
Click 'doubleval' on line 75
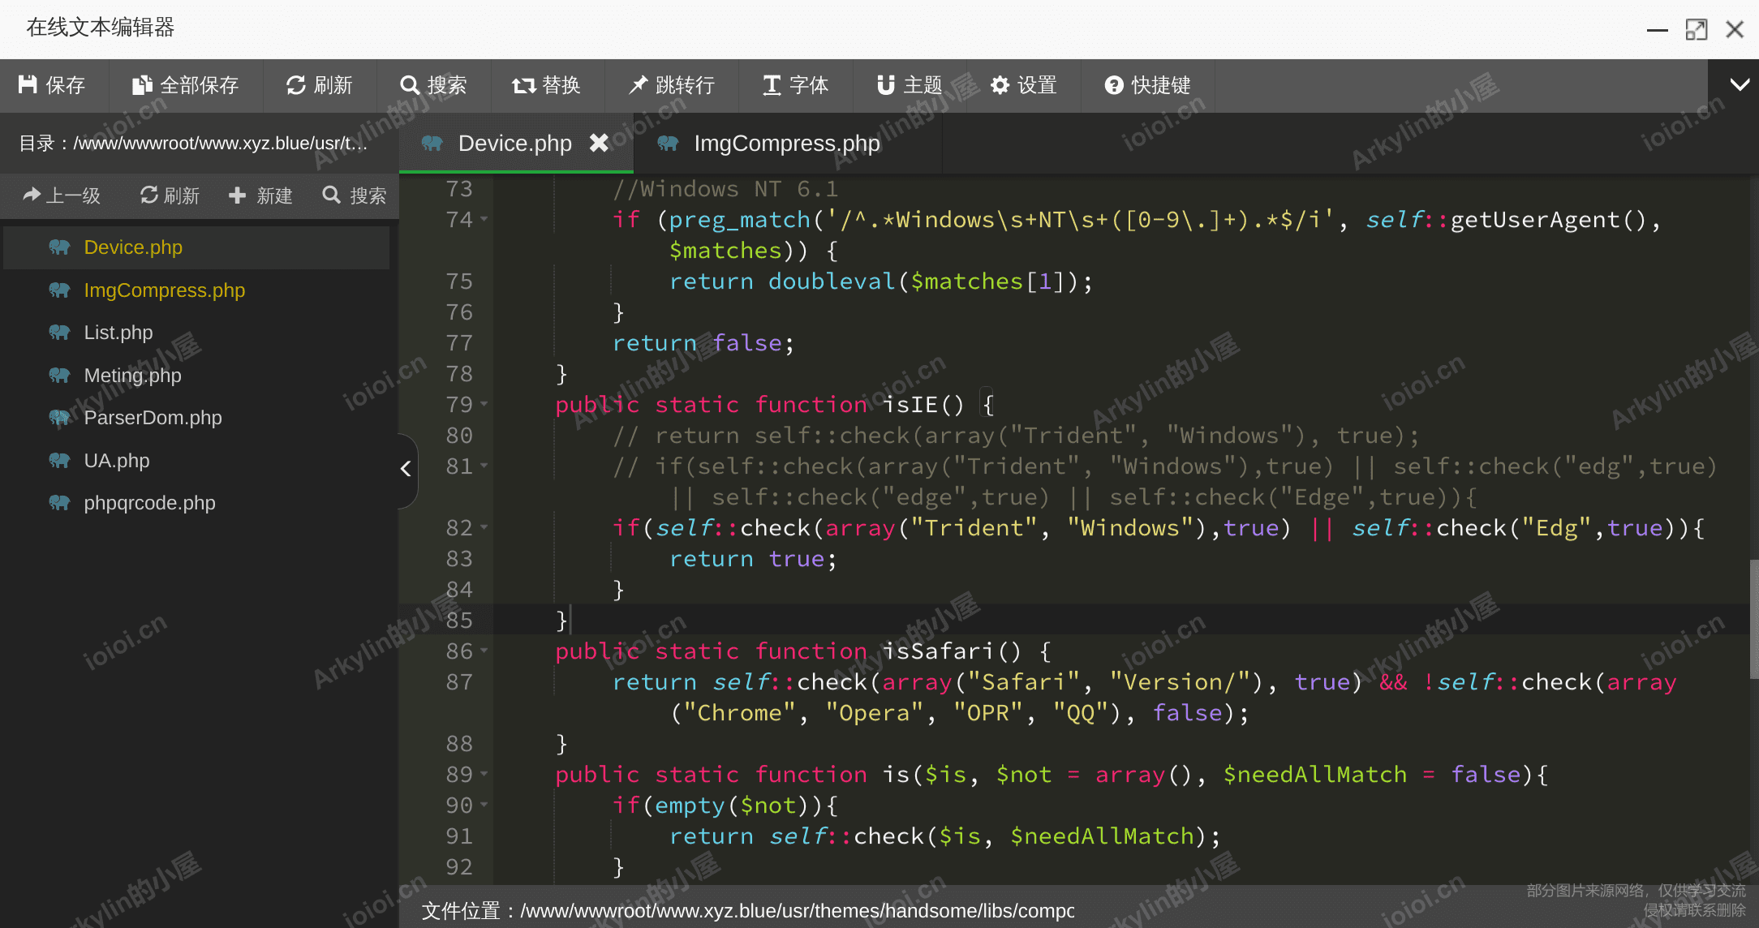coord(832,281)
